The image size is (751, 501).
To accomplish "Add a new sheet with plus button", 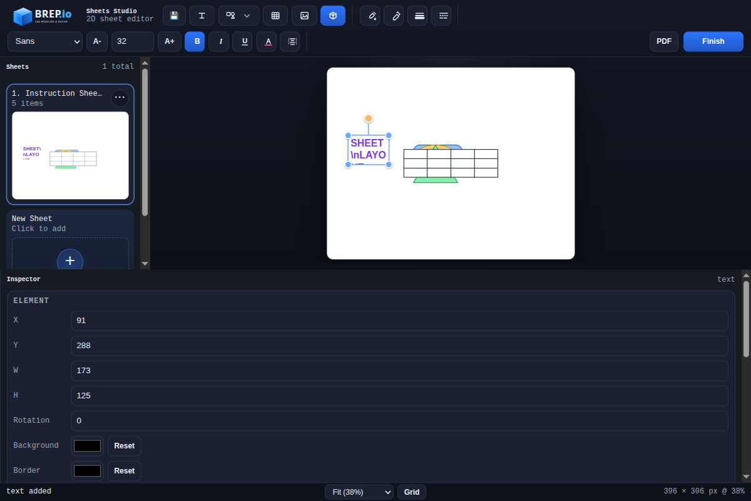I will pyautogui.click(x=70, y=261).
